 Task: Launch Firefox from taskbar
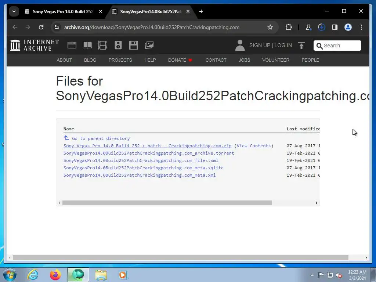pyautogui.click(x=55, y=275)
